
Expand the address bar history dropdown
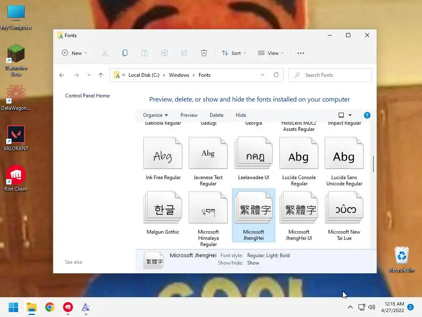pos(263,75)
